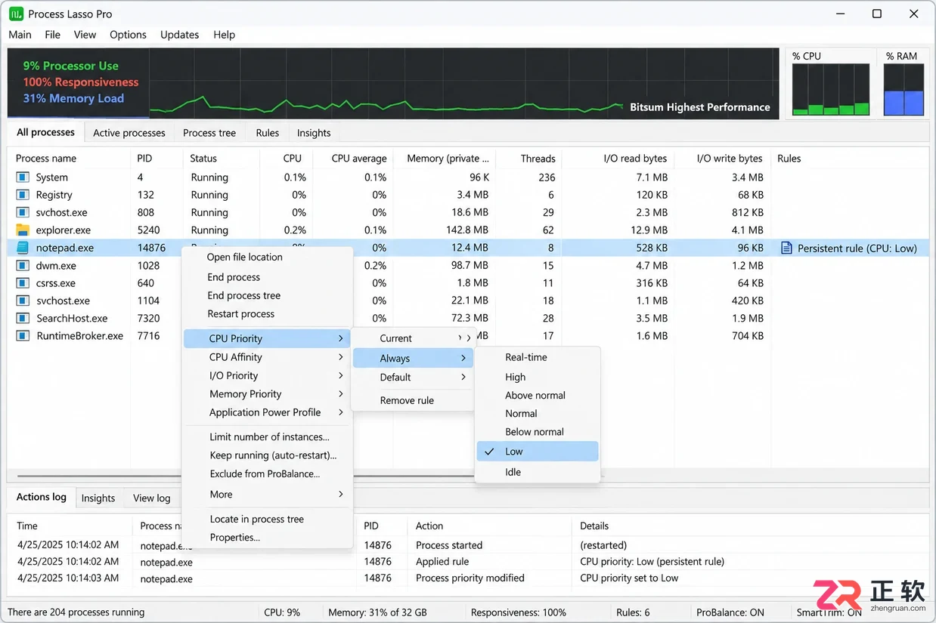Screen dimensions: 936x623
Task: Expand the Always priority submenu
Action: [412, 359]
